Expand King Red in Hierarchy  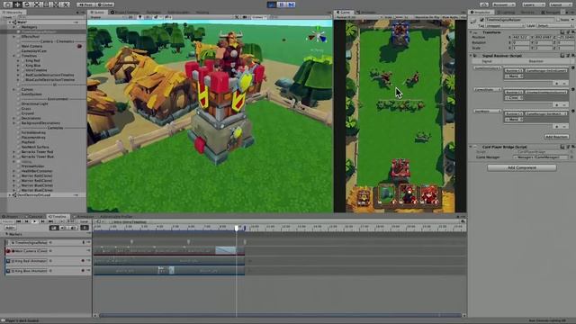point(18,60)
